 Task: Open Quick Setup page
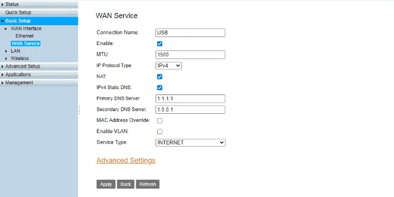18,12
